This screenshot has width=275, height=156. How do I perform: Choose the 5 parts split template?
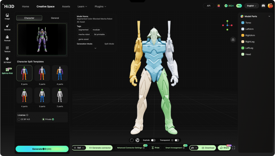click(x=42, y=73)
